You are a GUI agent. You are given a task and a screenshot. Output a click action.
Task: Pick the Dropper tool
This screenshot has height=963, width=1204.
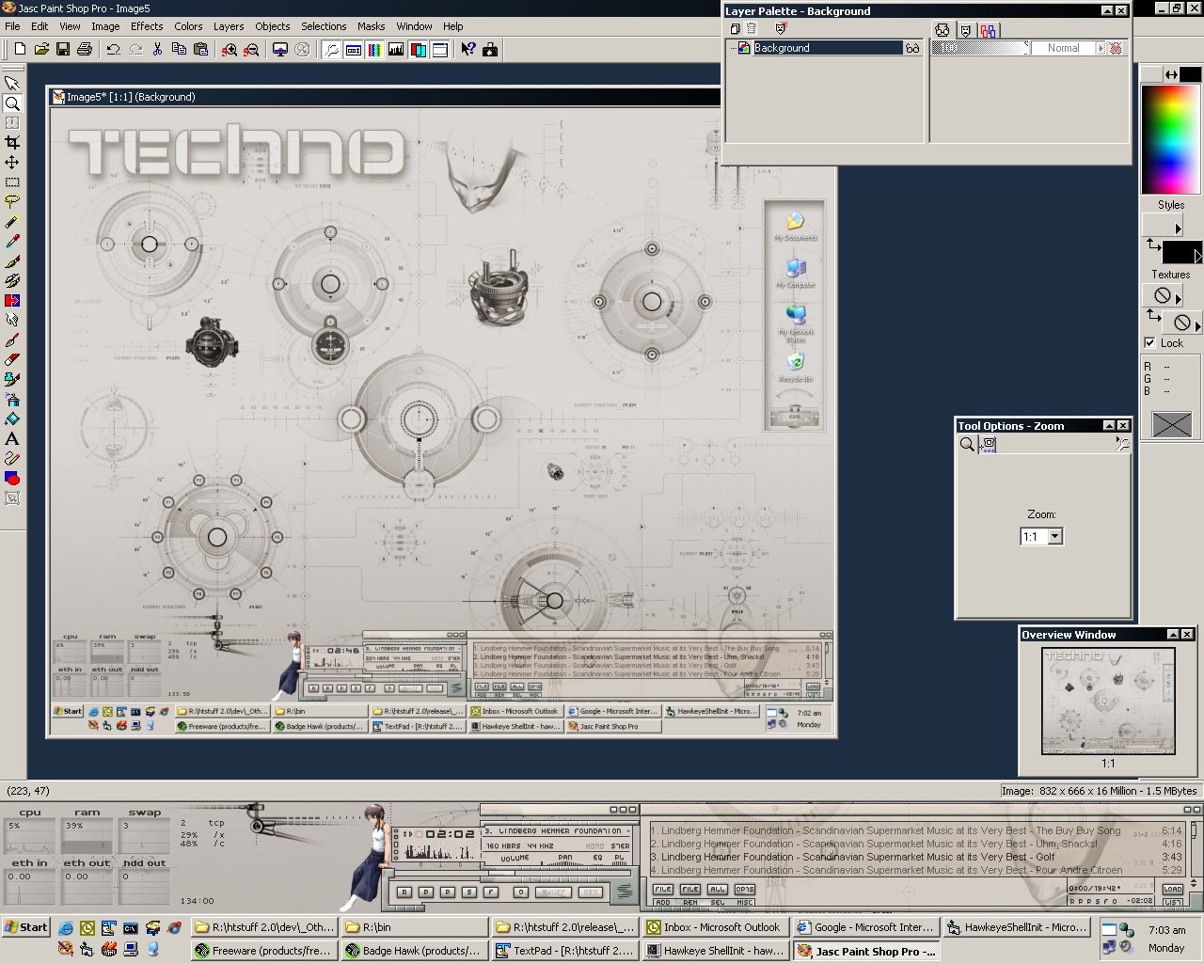(x=12, y=242)
